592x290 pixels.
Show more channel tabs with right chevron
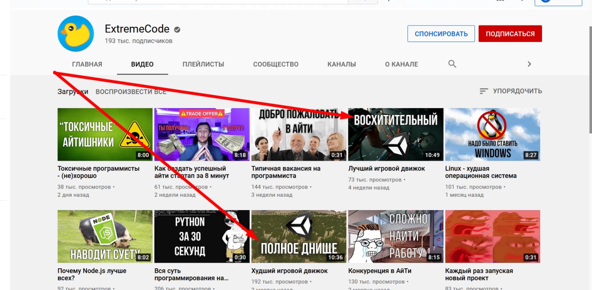coord(530,64)
